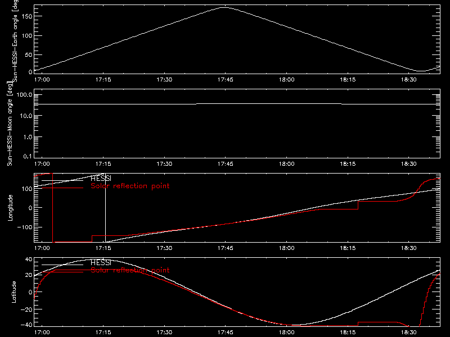Select Solar reflection point label in Longitude plot
The height and width of the screenshot is (337, 450).
(130, 186)
